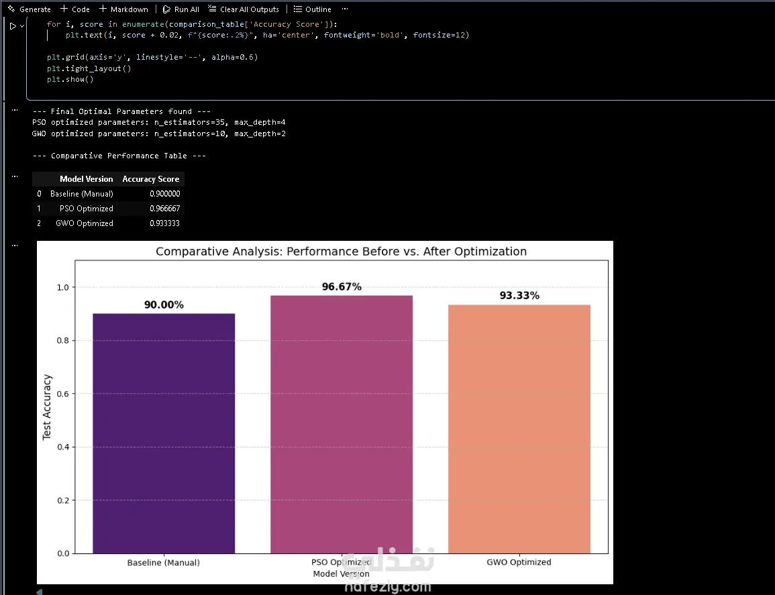Click the plt.text code line
Screen dimensions: 775x595
coord(268,35)
